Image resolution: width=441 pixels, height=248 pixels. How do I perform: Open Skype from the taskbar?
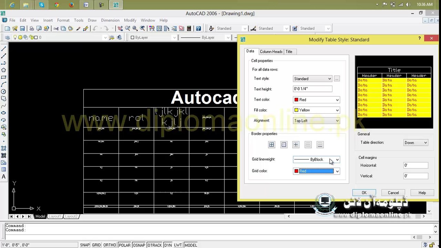click(42, 5)
